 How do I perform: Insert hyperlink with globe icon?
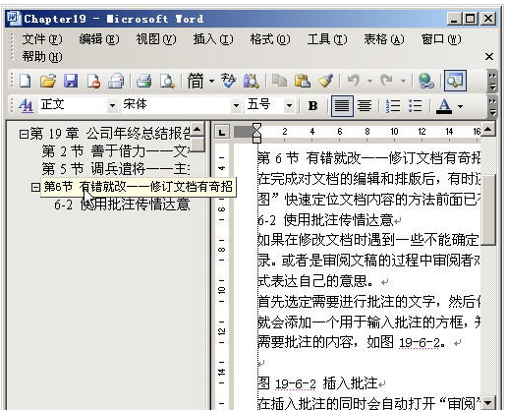(x=426, y=81)
